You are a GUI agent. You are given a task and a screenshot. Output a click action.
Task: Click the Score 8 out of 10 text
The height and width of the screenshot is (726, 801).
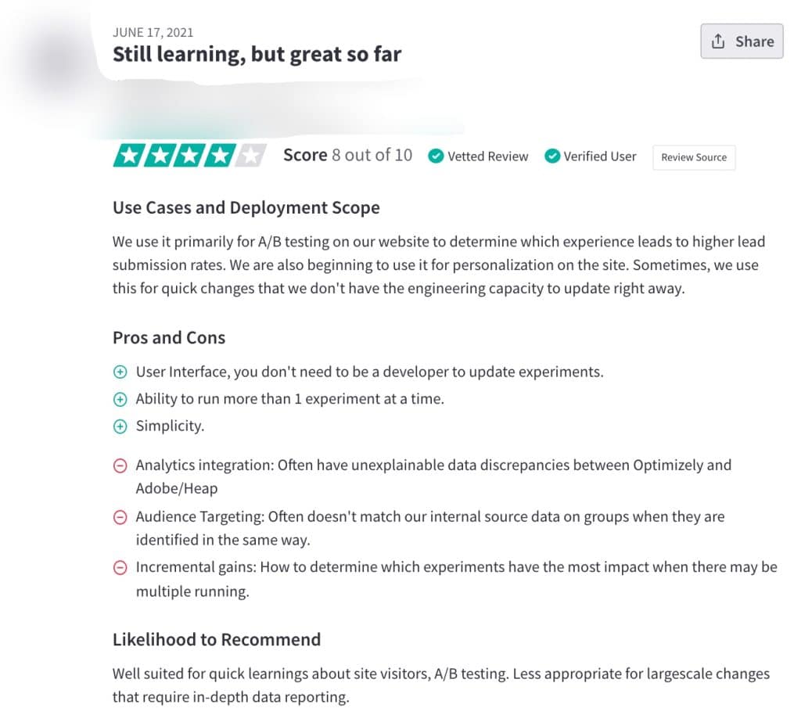coord(347,156)
